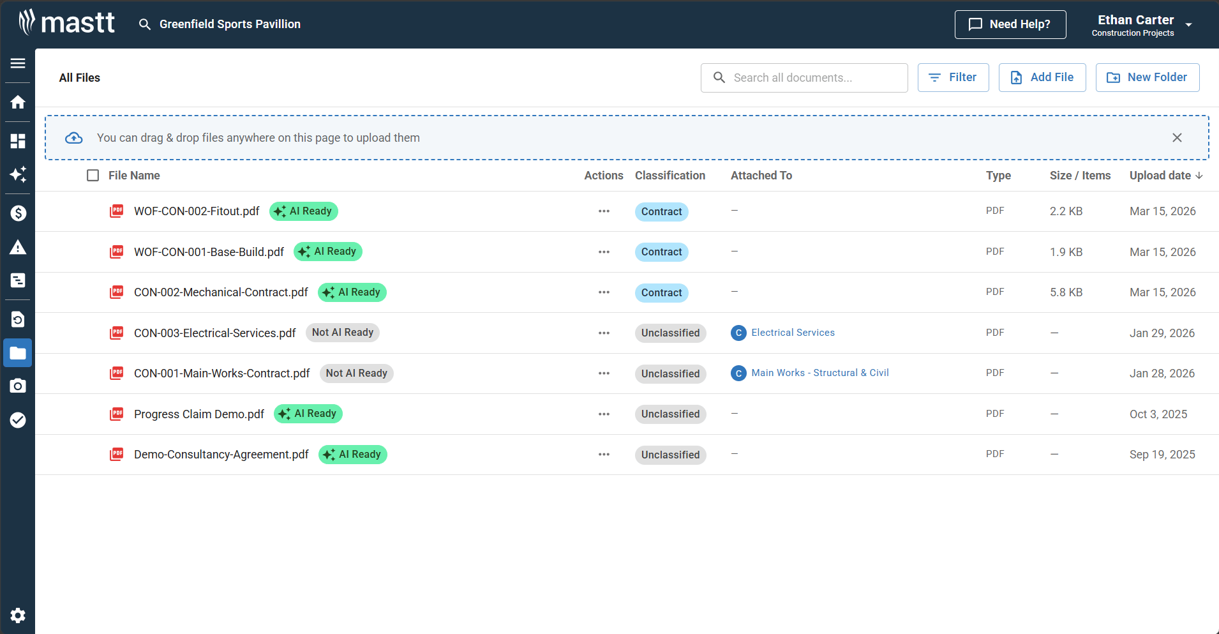Open the camera photos icon in sidebar
Screen dimensions: 1219x634
click(18, 386)
